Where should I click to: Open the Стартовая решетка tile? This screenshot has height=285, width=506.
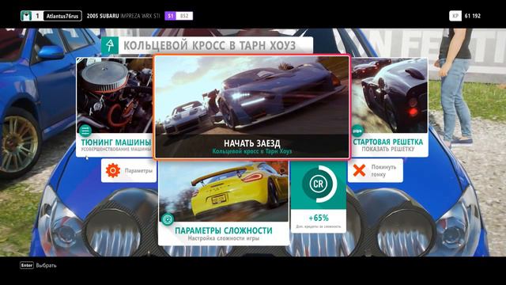pos(390,108)
